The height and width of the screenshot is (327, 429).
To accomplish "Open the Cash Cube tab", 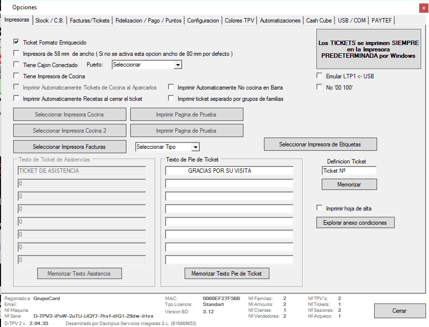I will [319, 21].
